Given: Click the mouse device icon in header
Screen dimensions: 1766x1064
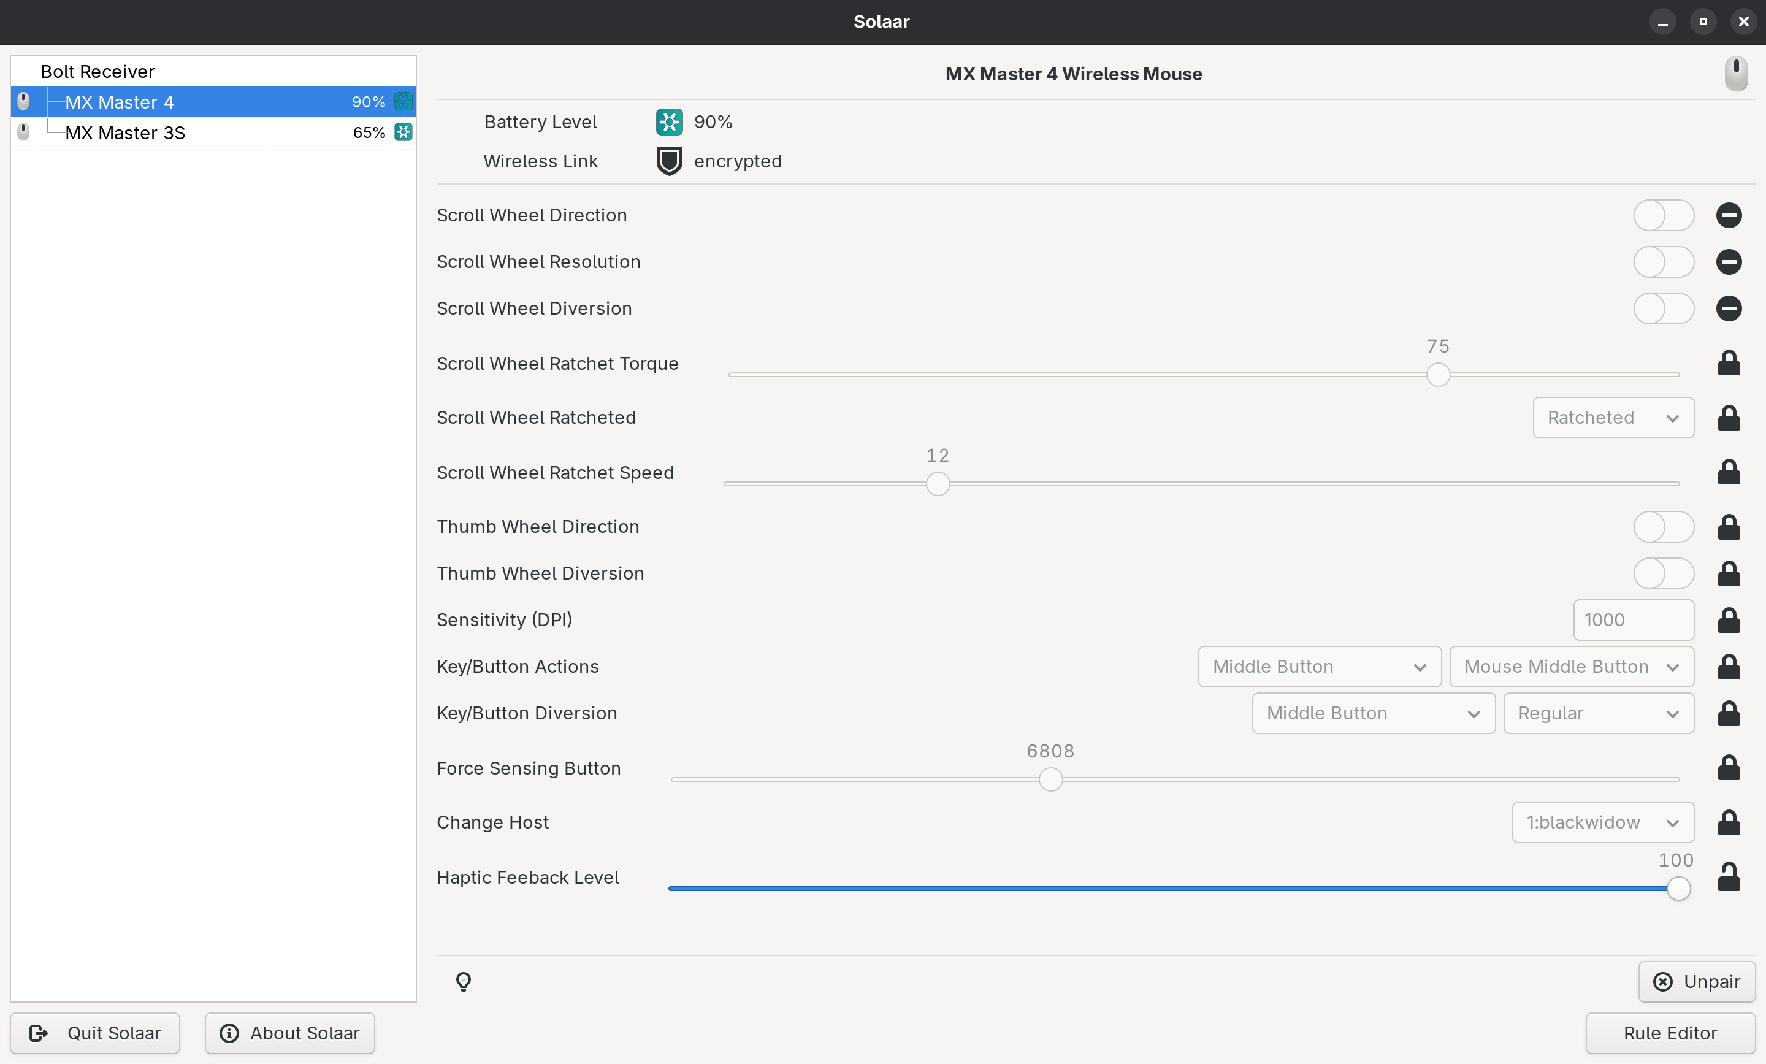Looking at the screenshot, I should [x=1735, y=74].
